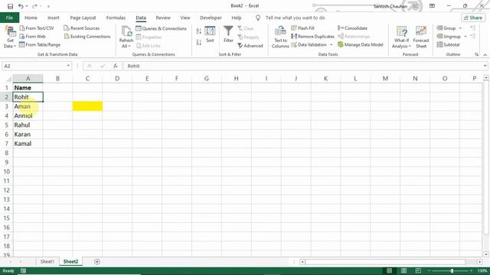490x275 pixels.
Task: Apply Flash Fill
Action: tap(303, 28)
